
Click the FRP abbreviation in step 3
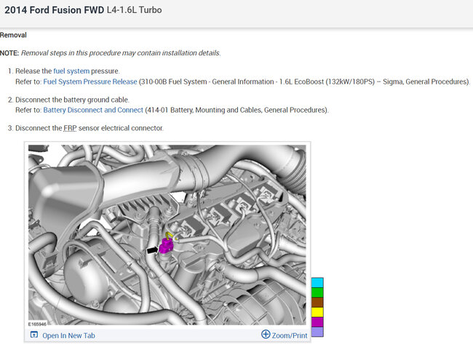pyautogui.click(x=70, y=128)
